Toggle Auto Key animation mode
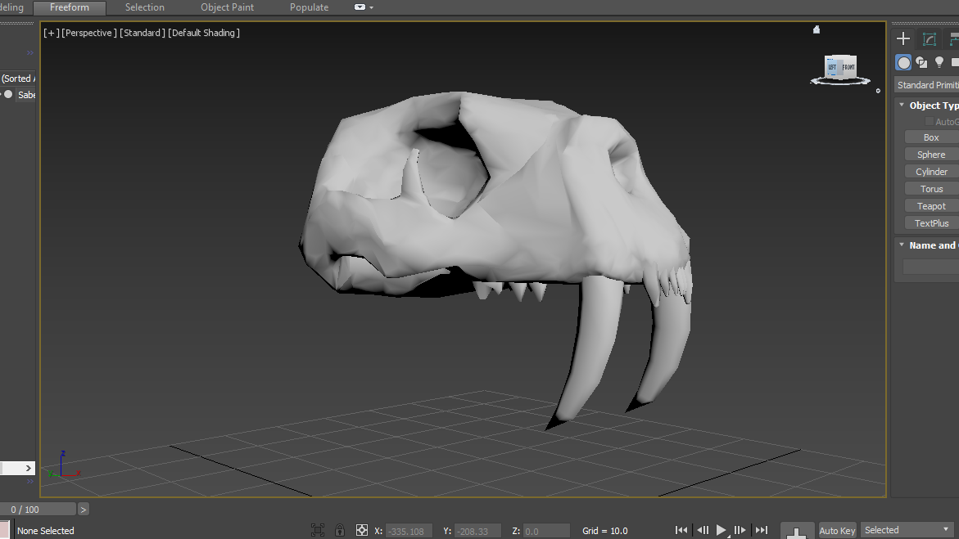Viewport: 959px width, 539px height. pyautogui.click(x=837, y=530)
